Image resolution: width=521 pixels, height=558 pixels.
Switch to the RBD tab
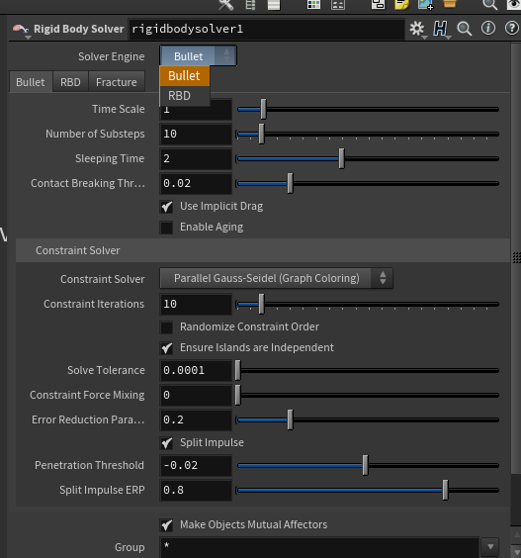[70, 82]
